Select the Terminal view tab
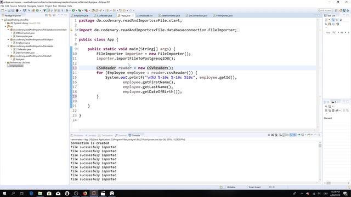 click(121, 135)
